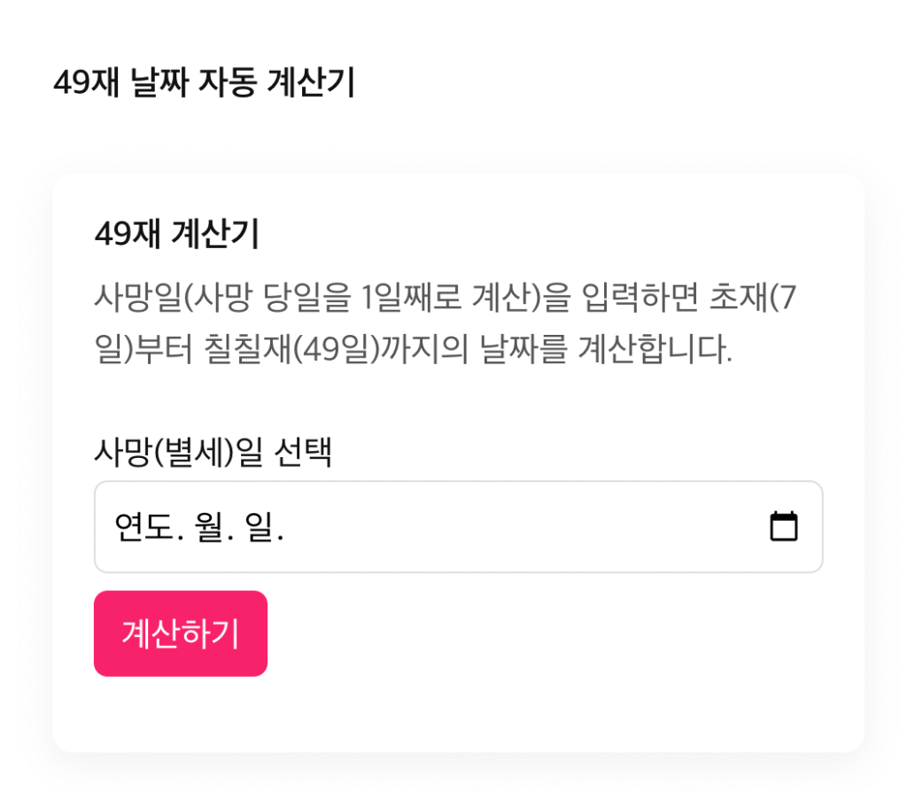Click the 49재 계산기 card heading
Image resolution: width=907 pixels, height=792 pixels.
[x=176, y=235]
